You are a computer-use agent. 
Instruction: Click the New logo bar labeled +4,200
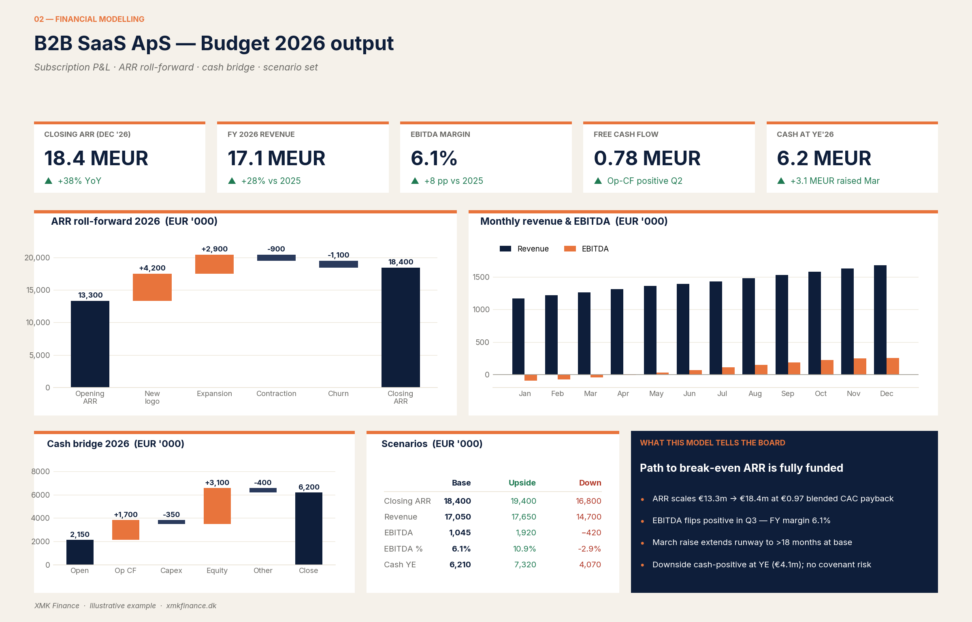coord(152,287)
